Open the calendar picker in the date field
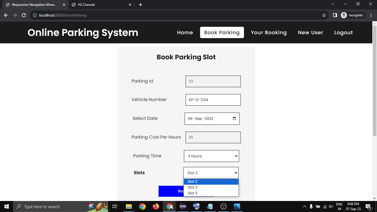 [x=234, y=118]
